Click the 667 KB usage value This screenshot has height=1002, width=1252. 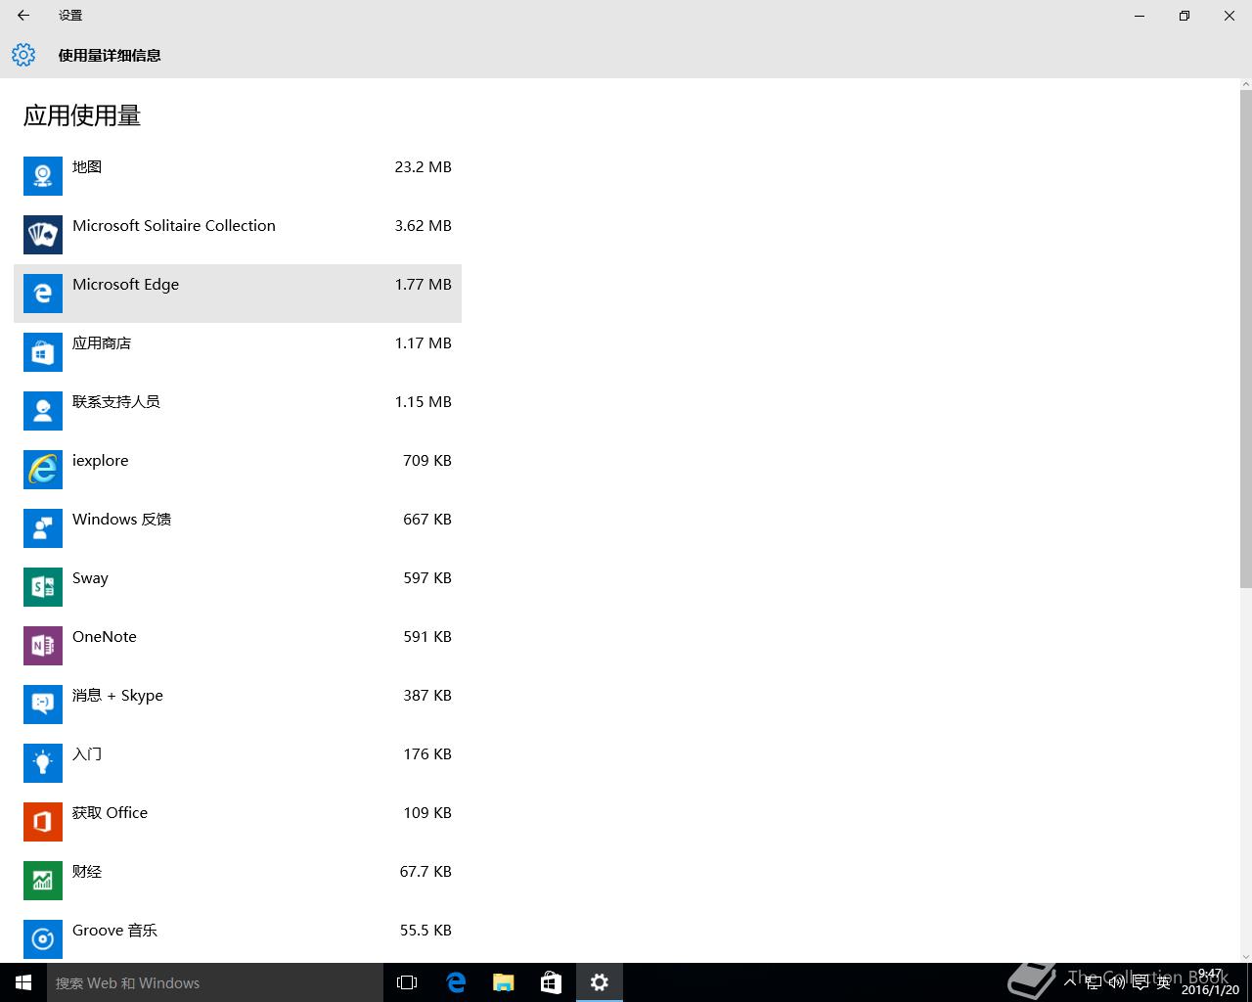tap(427, 520)
